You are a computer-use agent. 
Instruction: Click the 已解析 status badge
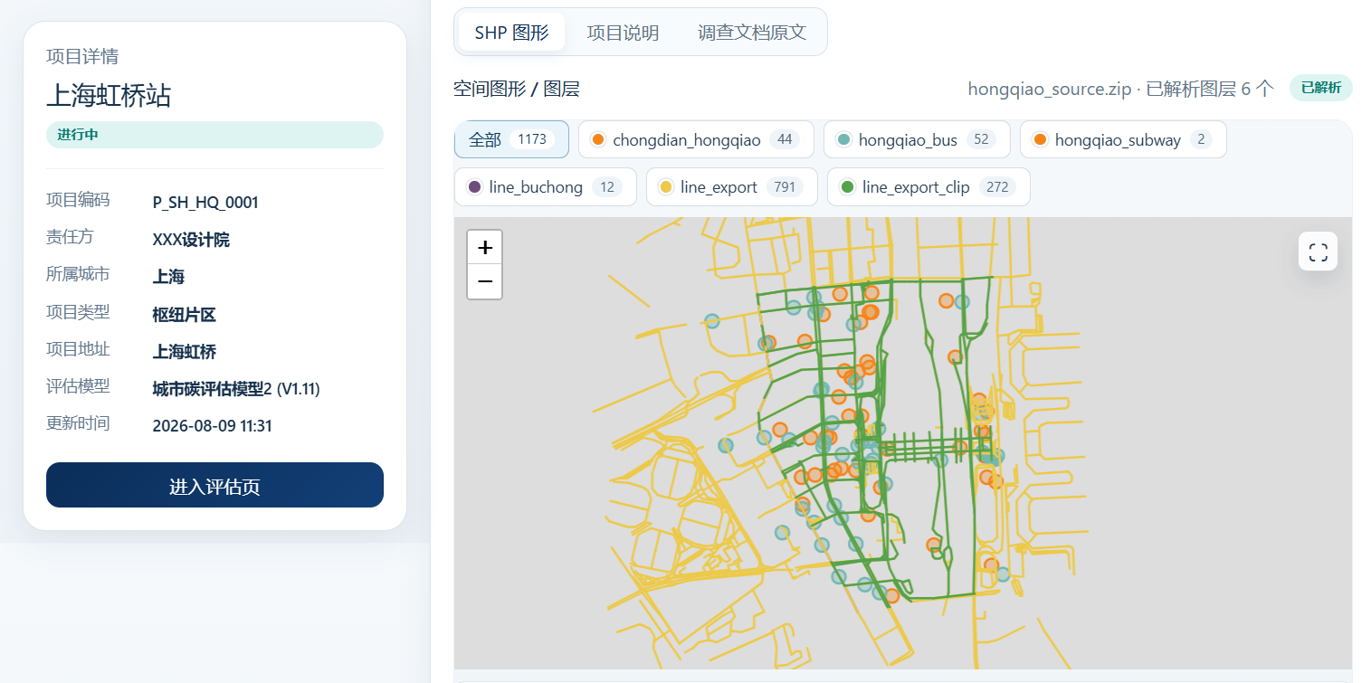pyautogui.click(x=1320, y=88)
